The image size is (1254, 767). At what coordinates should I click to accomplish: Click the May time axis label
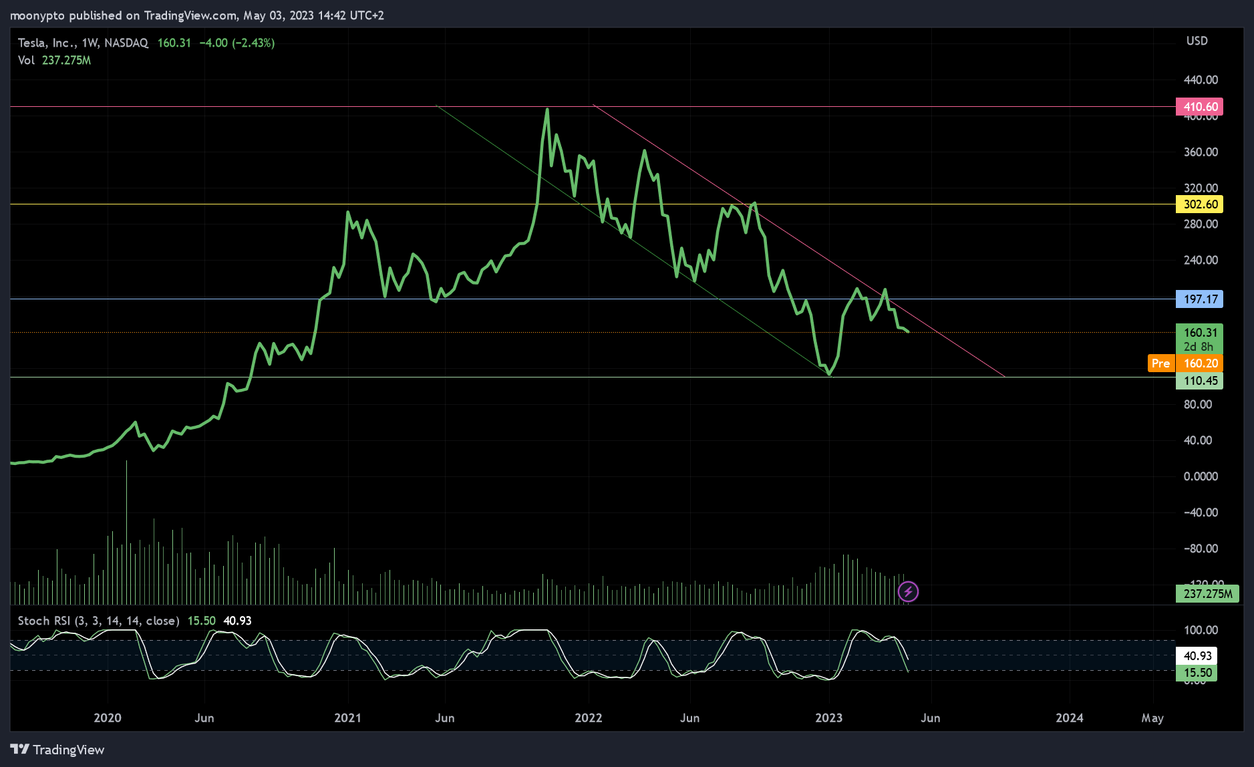tap(1152, 718)
